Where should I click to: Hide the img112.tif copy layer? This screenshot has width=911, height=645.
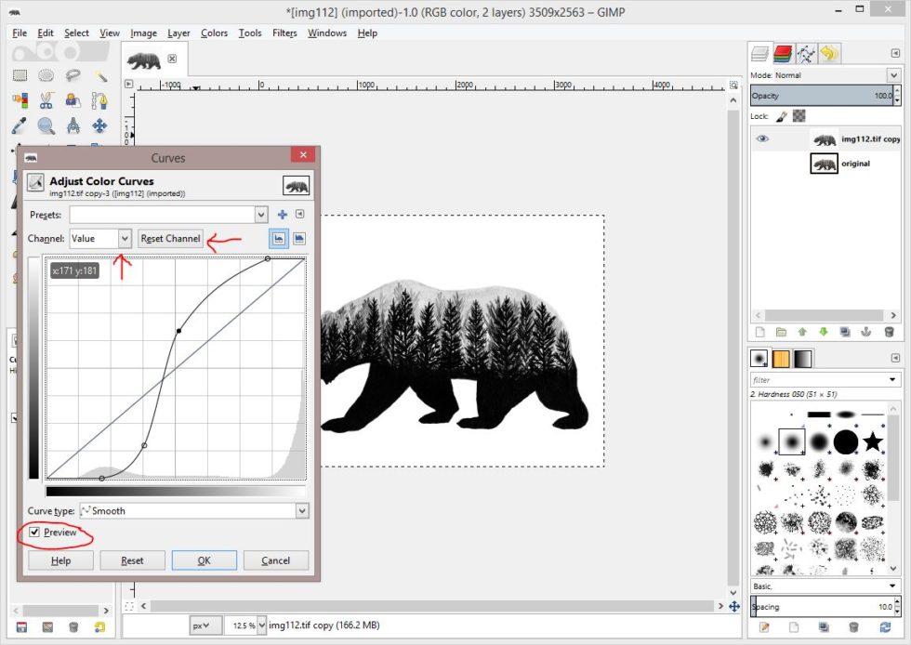(x=762, y=139)
